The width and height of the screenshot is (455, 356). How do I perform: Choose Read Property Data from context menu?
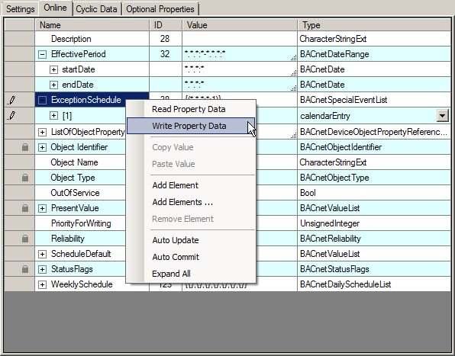click(191, 109)
